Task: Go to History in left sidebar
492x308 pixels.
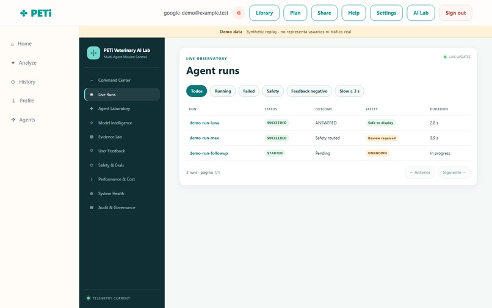Action: 27,82
